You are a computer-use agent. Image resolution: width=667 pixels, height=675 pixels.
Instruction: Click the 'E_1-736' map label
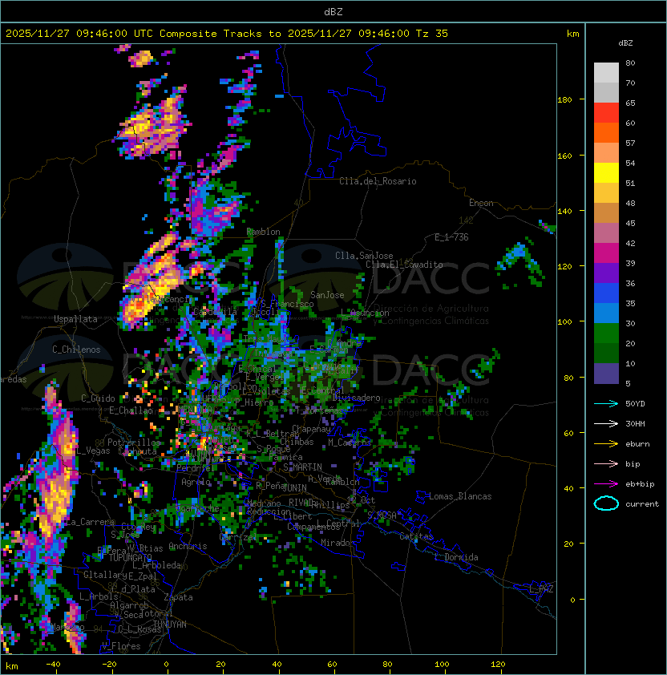click(x=451, y=237)
